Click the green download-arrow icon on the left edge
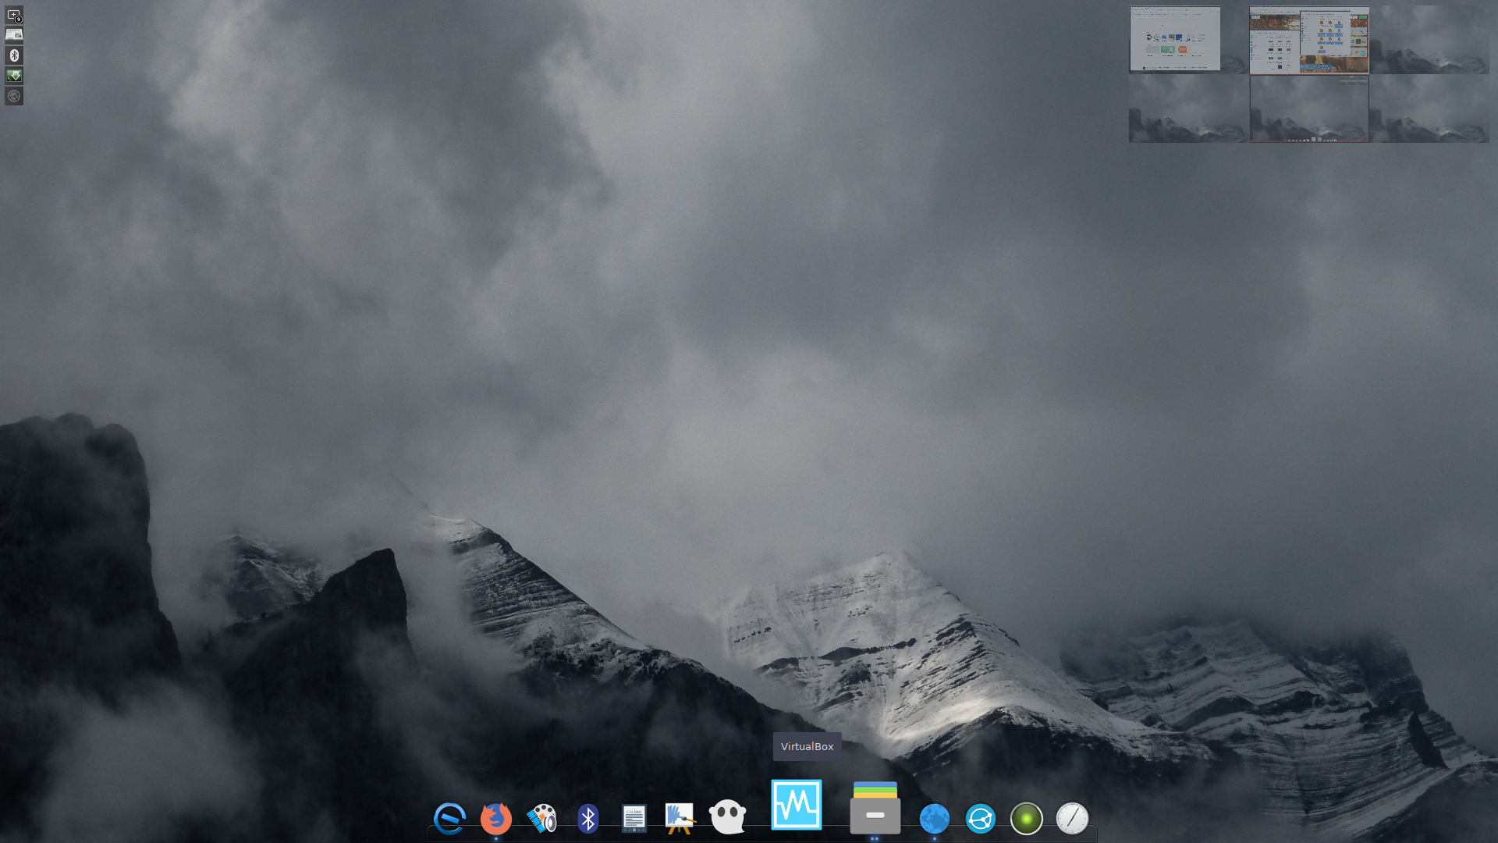The height and width of the screenshot is (843, 1498). [13, 76]
